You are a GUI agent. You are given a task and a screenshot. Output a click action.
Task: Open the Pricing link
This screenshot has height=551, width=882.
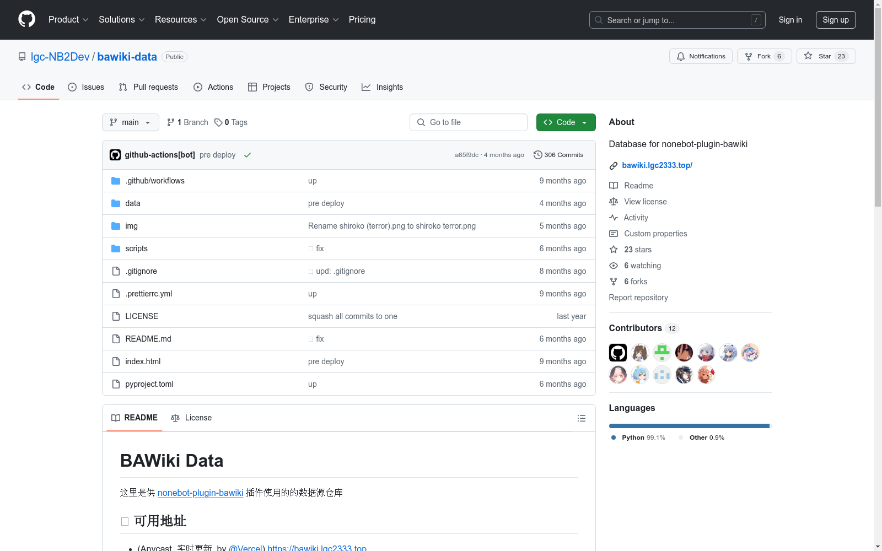pyautogui.click(x=362, y=20)
